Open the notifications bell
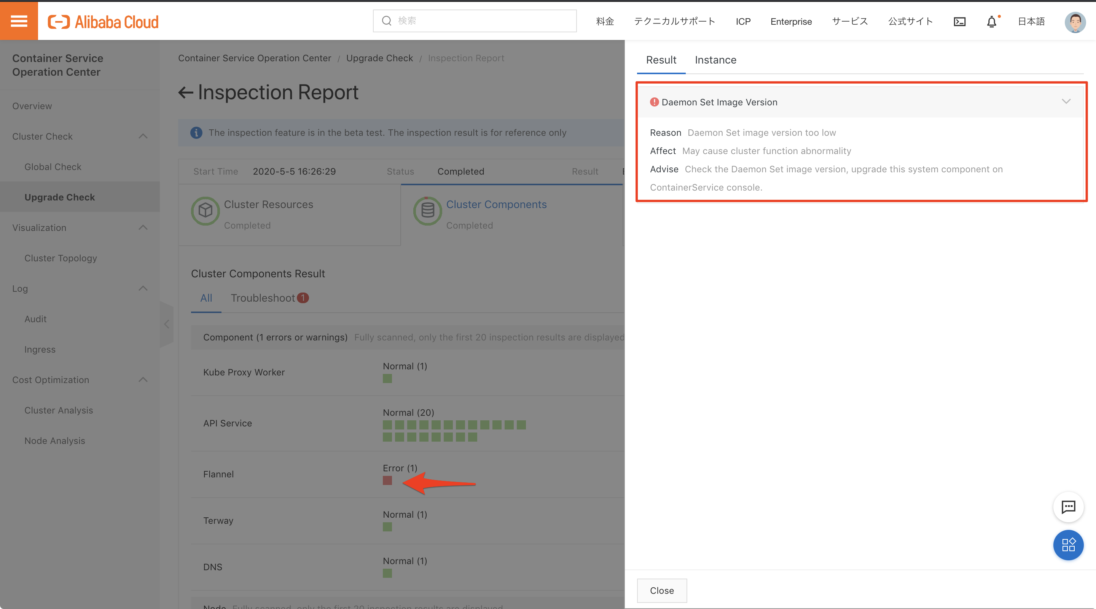Viewport: 1096px width, 609px height. pos(991,22)
